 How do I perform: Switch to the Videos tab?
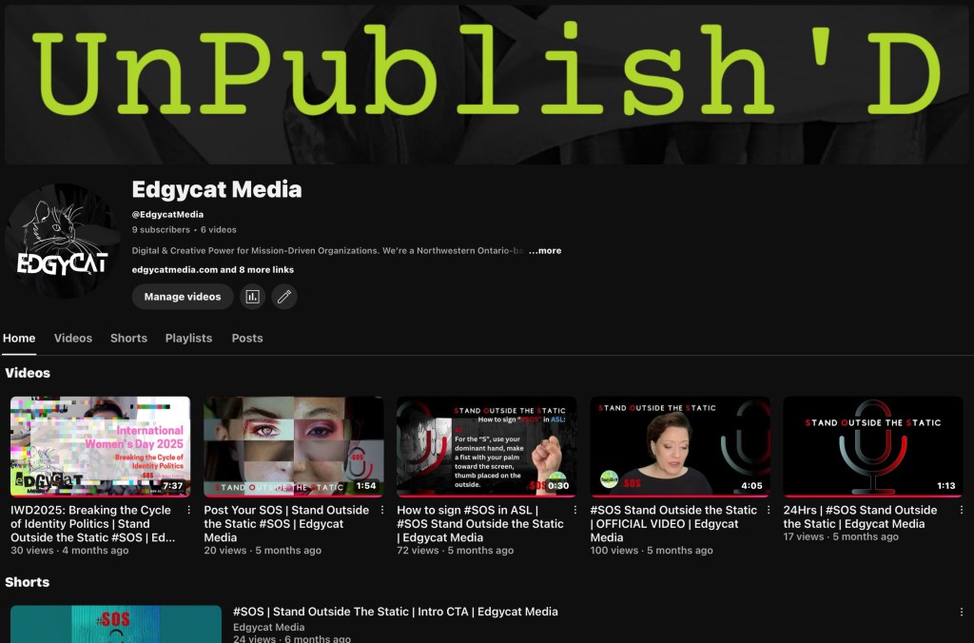pos(73,339)
